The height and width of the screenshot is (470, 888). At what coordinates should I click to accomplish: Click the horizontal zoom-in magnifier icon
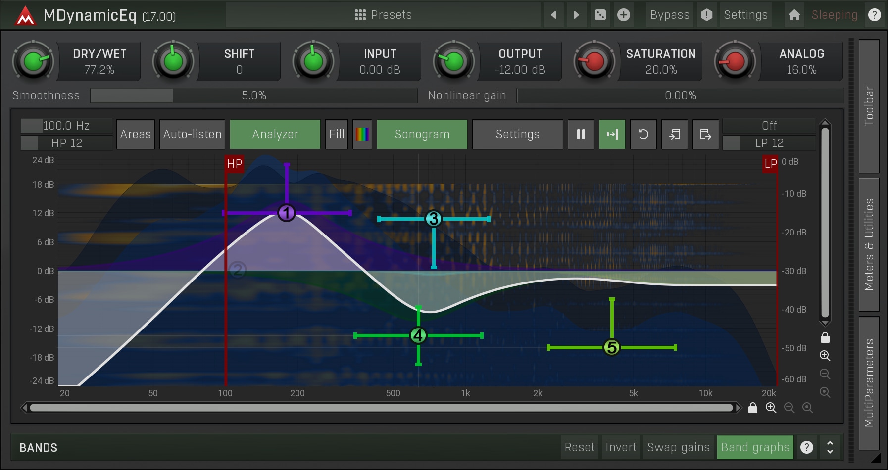(x=771, y=408)
